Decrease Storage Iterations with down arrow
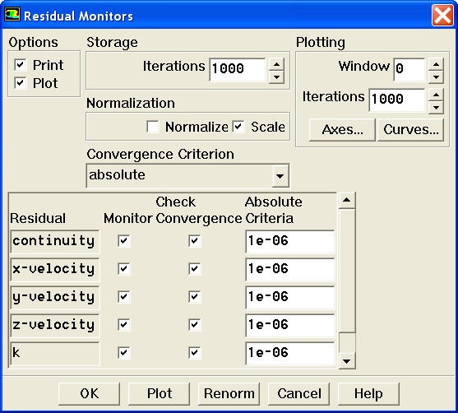458x413 pixels. [276, 77]
